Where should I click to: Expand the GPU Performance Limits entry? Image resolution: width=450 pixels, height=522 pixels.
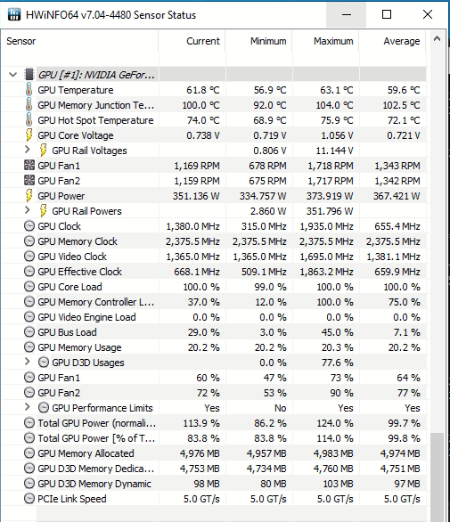pyautogui.click(x=28, y=407)
